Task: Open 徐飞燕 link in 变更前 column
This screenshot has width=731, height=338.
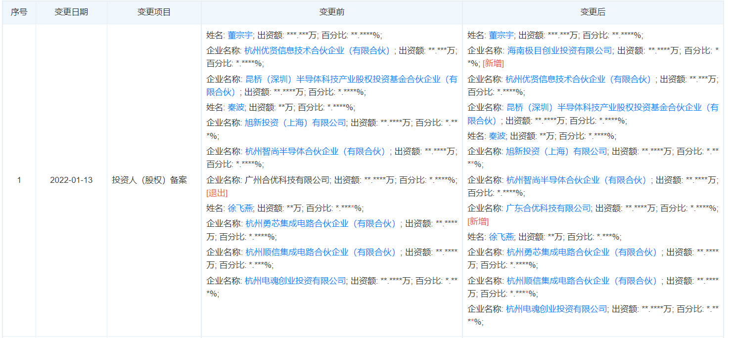Action: coord(240,209)
